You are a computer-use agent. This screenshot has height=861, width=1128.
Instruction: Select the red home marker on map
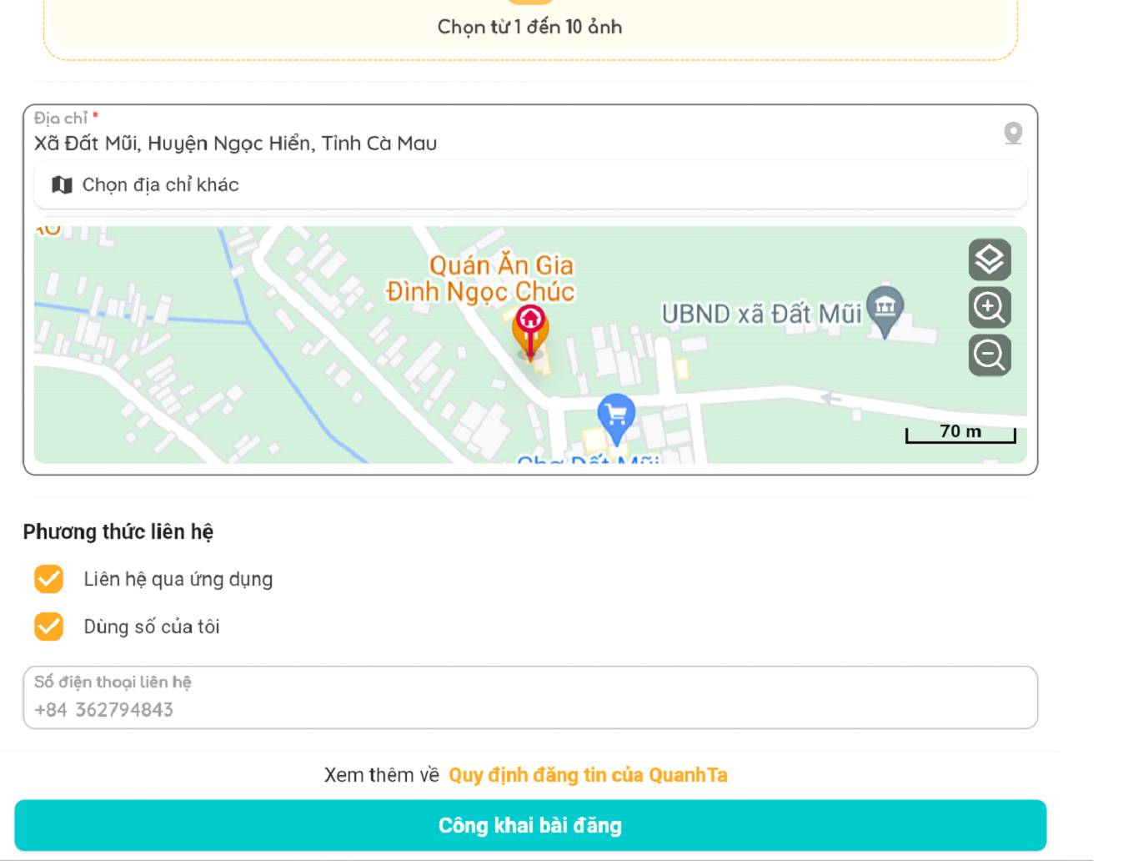530,331
